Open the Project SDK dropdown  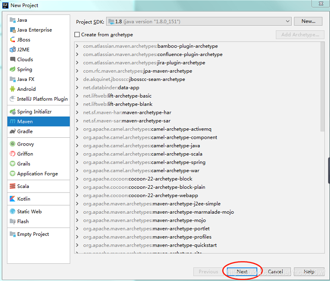pos(199,22)
